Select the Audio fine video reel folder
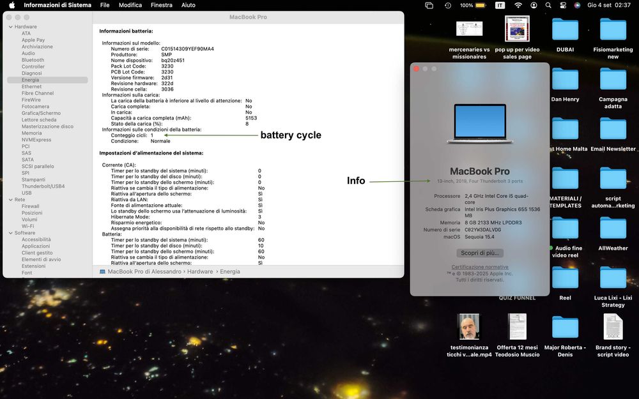Screen dimensions: 639x399 pos(565,229)
